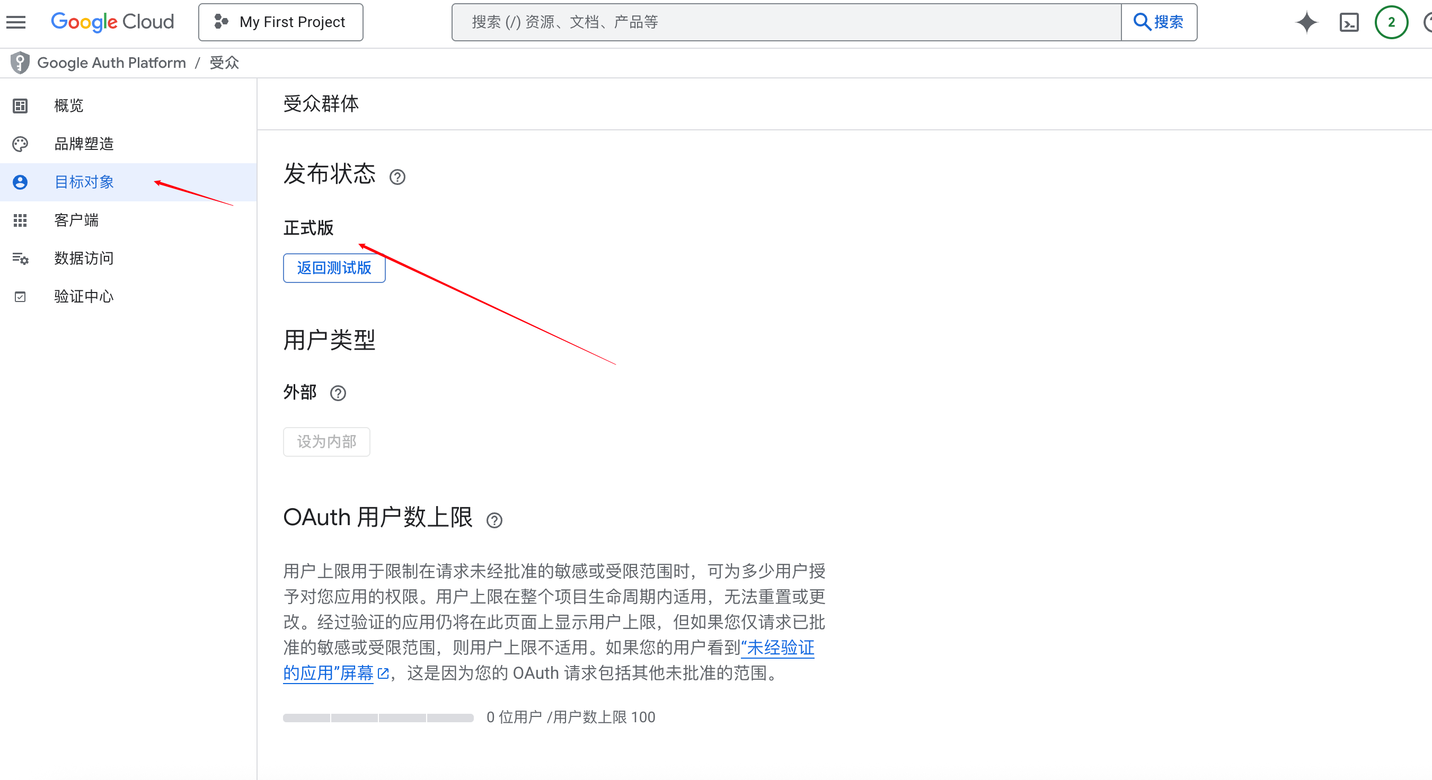The height and width of the screenshot is (780, 1432).
Task: Click the Google Auth Platform shield icon
Action: (x=20, y=63)
